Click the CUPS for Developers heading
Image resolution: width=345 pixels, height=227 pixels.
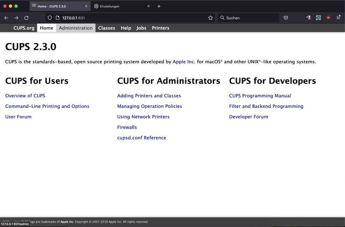point(273,81)
